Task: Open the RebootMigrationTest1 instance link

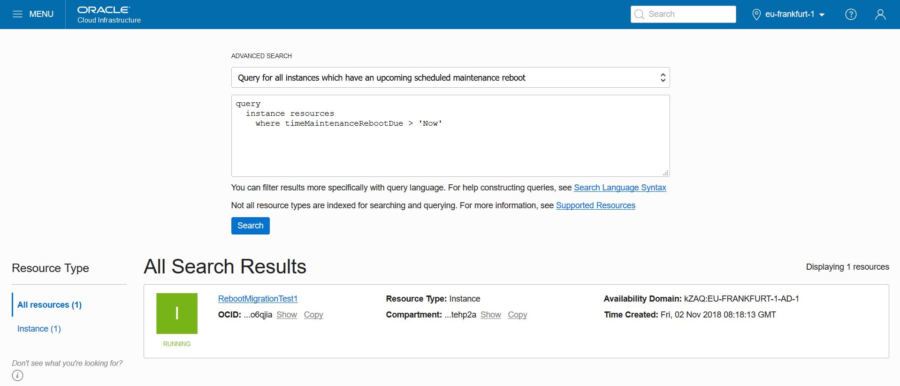Action: (258, 299)
